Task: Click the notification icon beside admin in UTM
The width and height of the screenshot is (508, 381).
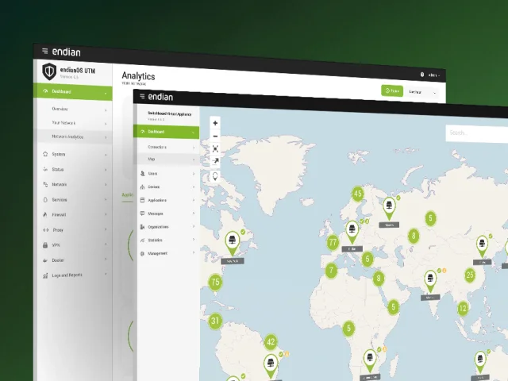Action: pos(422,75)
